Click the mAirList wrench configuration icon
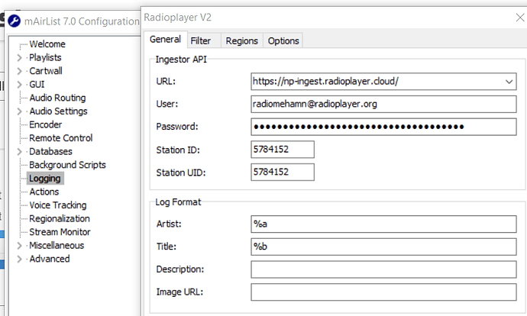527x316 pixels. (x=14, y=21)
